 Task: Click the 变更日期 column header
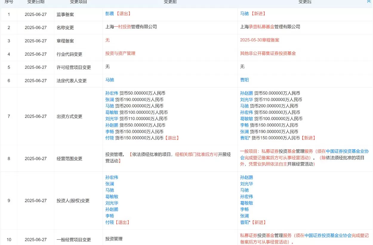(36, 2)
